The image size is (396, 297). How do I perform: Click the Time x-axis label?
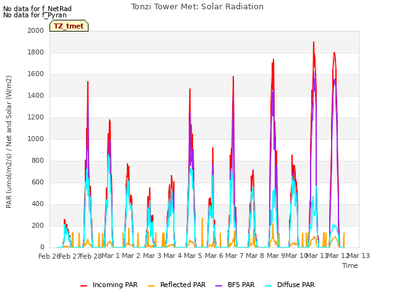[x=350, y=265]
